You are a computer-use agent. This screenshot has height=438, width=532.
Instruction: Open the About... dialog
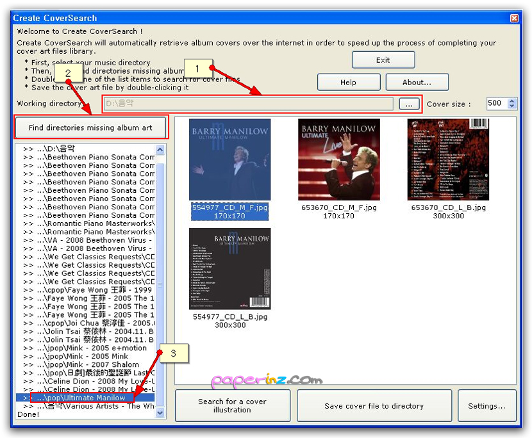coord(417,83)
